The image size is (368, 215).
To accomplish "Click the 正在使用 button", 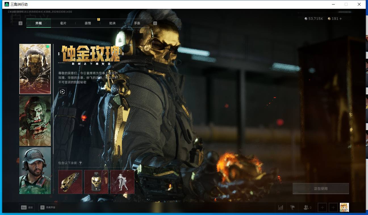I will 321,189.
